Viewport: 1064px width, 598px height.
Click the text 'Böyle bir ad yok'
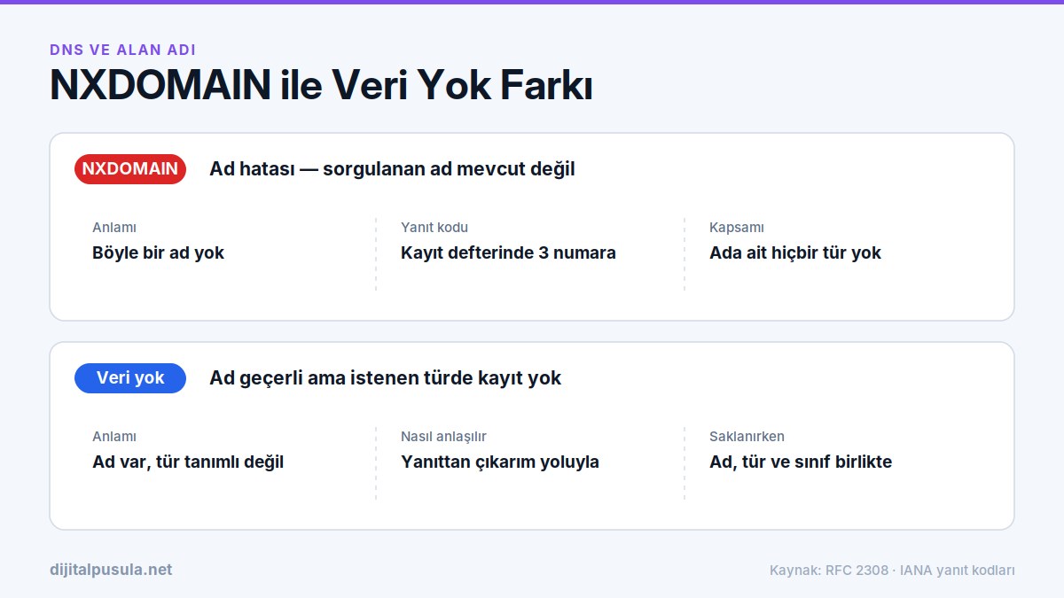click(x=158, y=252)
